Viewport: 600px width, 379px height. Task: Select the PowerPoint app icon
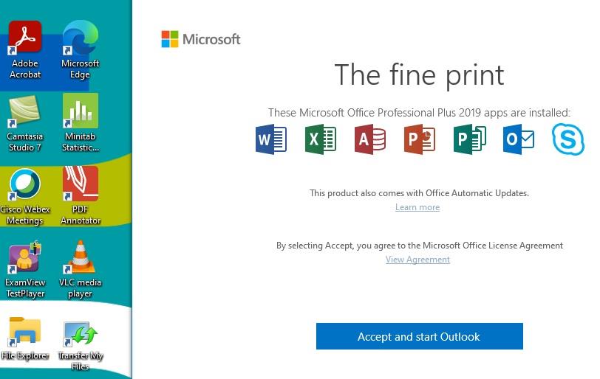point(420,139)
